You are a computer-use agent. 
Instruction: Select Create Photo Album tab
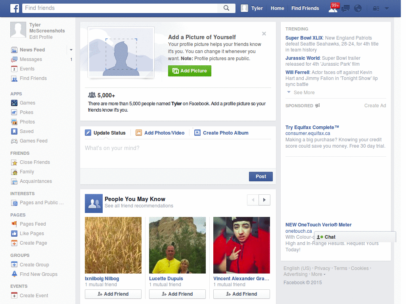221,133
